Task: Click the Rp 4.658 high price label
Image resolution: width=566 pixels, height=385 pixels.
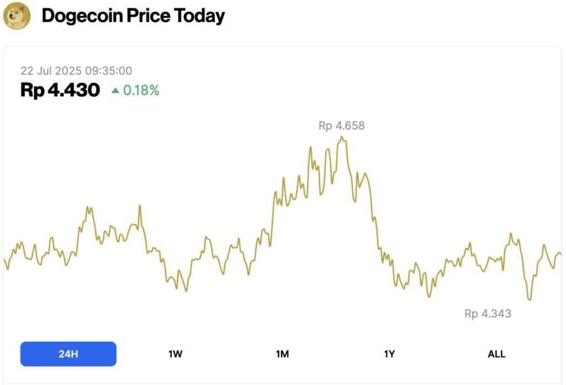Action: (x=341, y=126)
